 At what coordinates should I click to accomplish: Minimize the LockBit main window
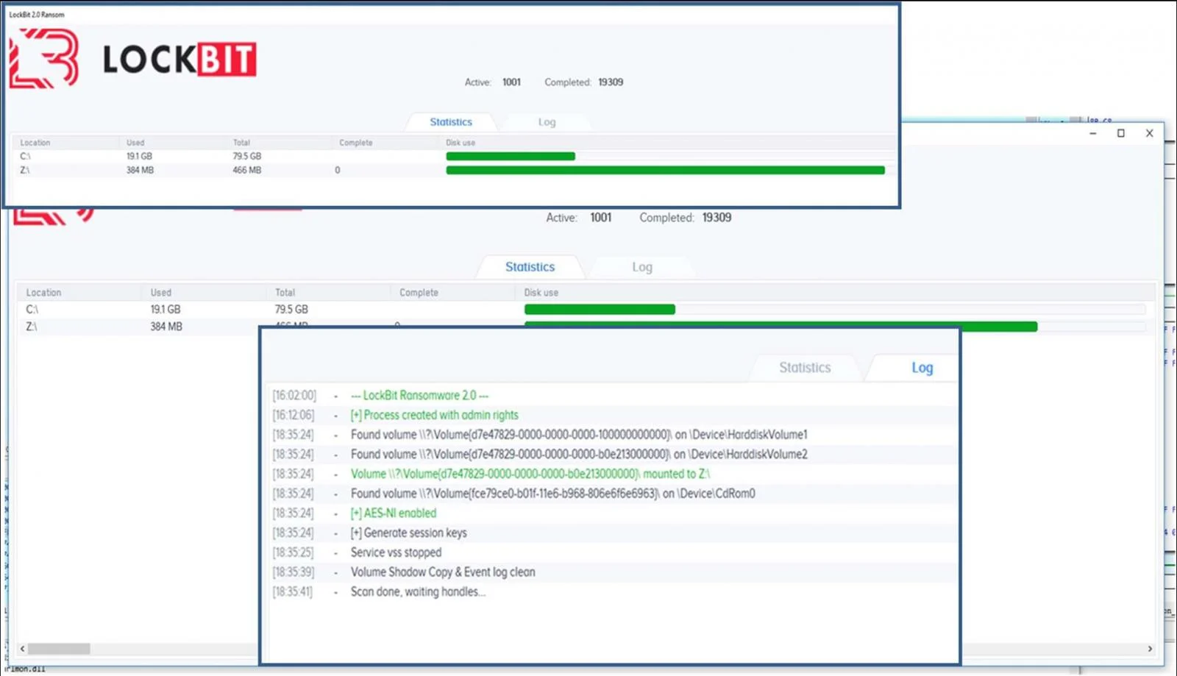click(1093, 133)
